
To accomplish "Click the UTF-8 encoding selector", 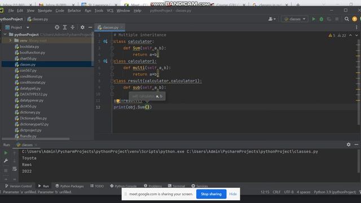I will (289, 192).
